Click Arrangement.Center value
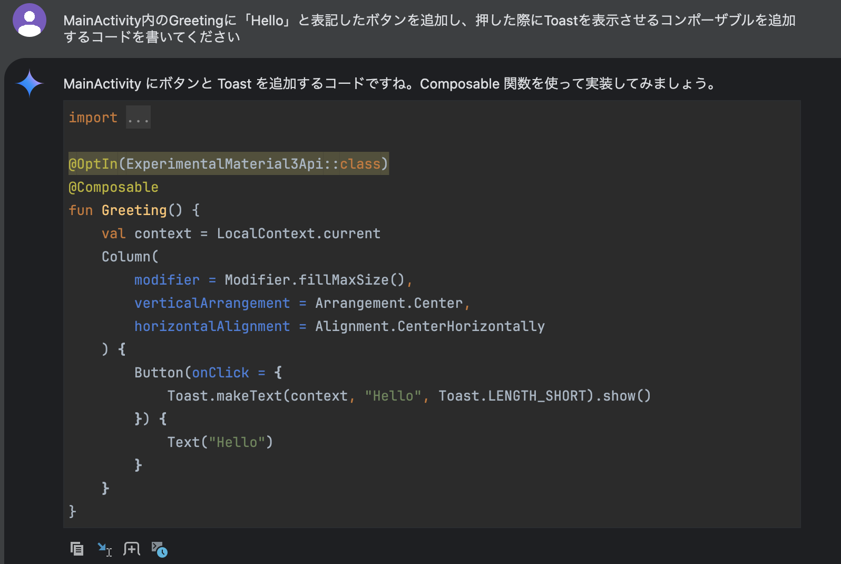Screen dimensions: 841x564 point(389,303)
